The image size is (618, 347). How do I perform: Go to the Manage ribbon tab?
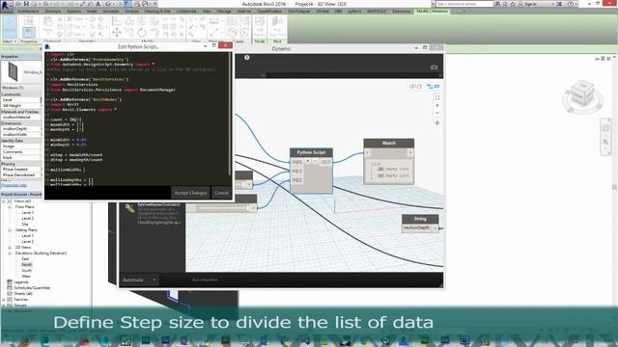pos(224,12)
